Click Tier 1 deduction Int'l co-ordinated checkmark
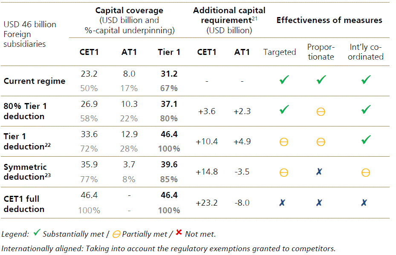The height and width of the screenshot is (255, 396). click(x=366, y=140)
